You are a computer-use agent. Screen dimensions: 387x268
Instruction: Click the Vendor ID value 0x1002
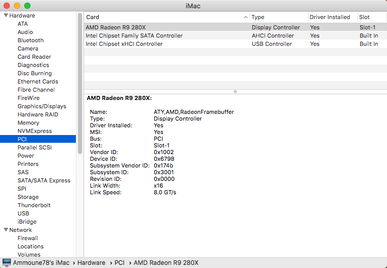click(164, 152)
